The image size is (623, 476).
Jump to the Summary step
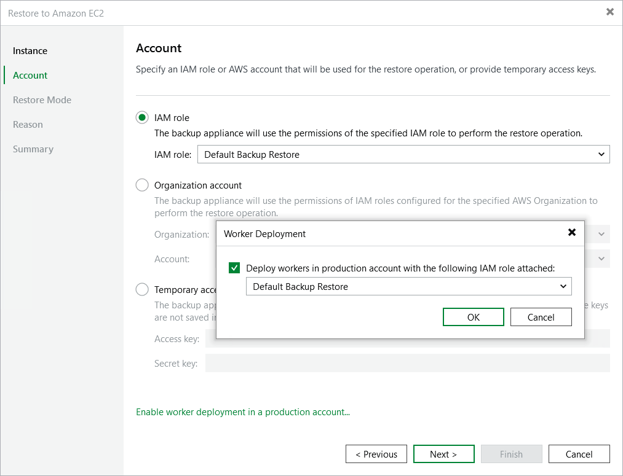pos(33,149)
